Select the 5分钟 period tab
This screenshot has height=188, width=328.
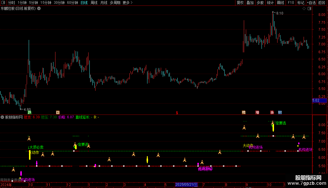pos(33,3)
